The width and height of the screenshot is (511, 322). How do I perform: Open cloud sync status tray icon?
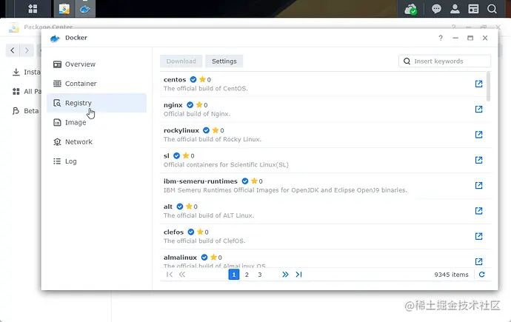click(x=410, y=9)
